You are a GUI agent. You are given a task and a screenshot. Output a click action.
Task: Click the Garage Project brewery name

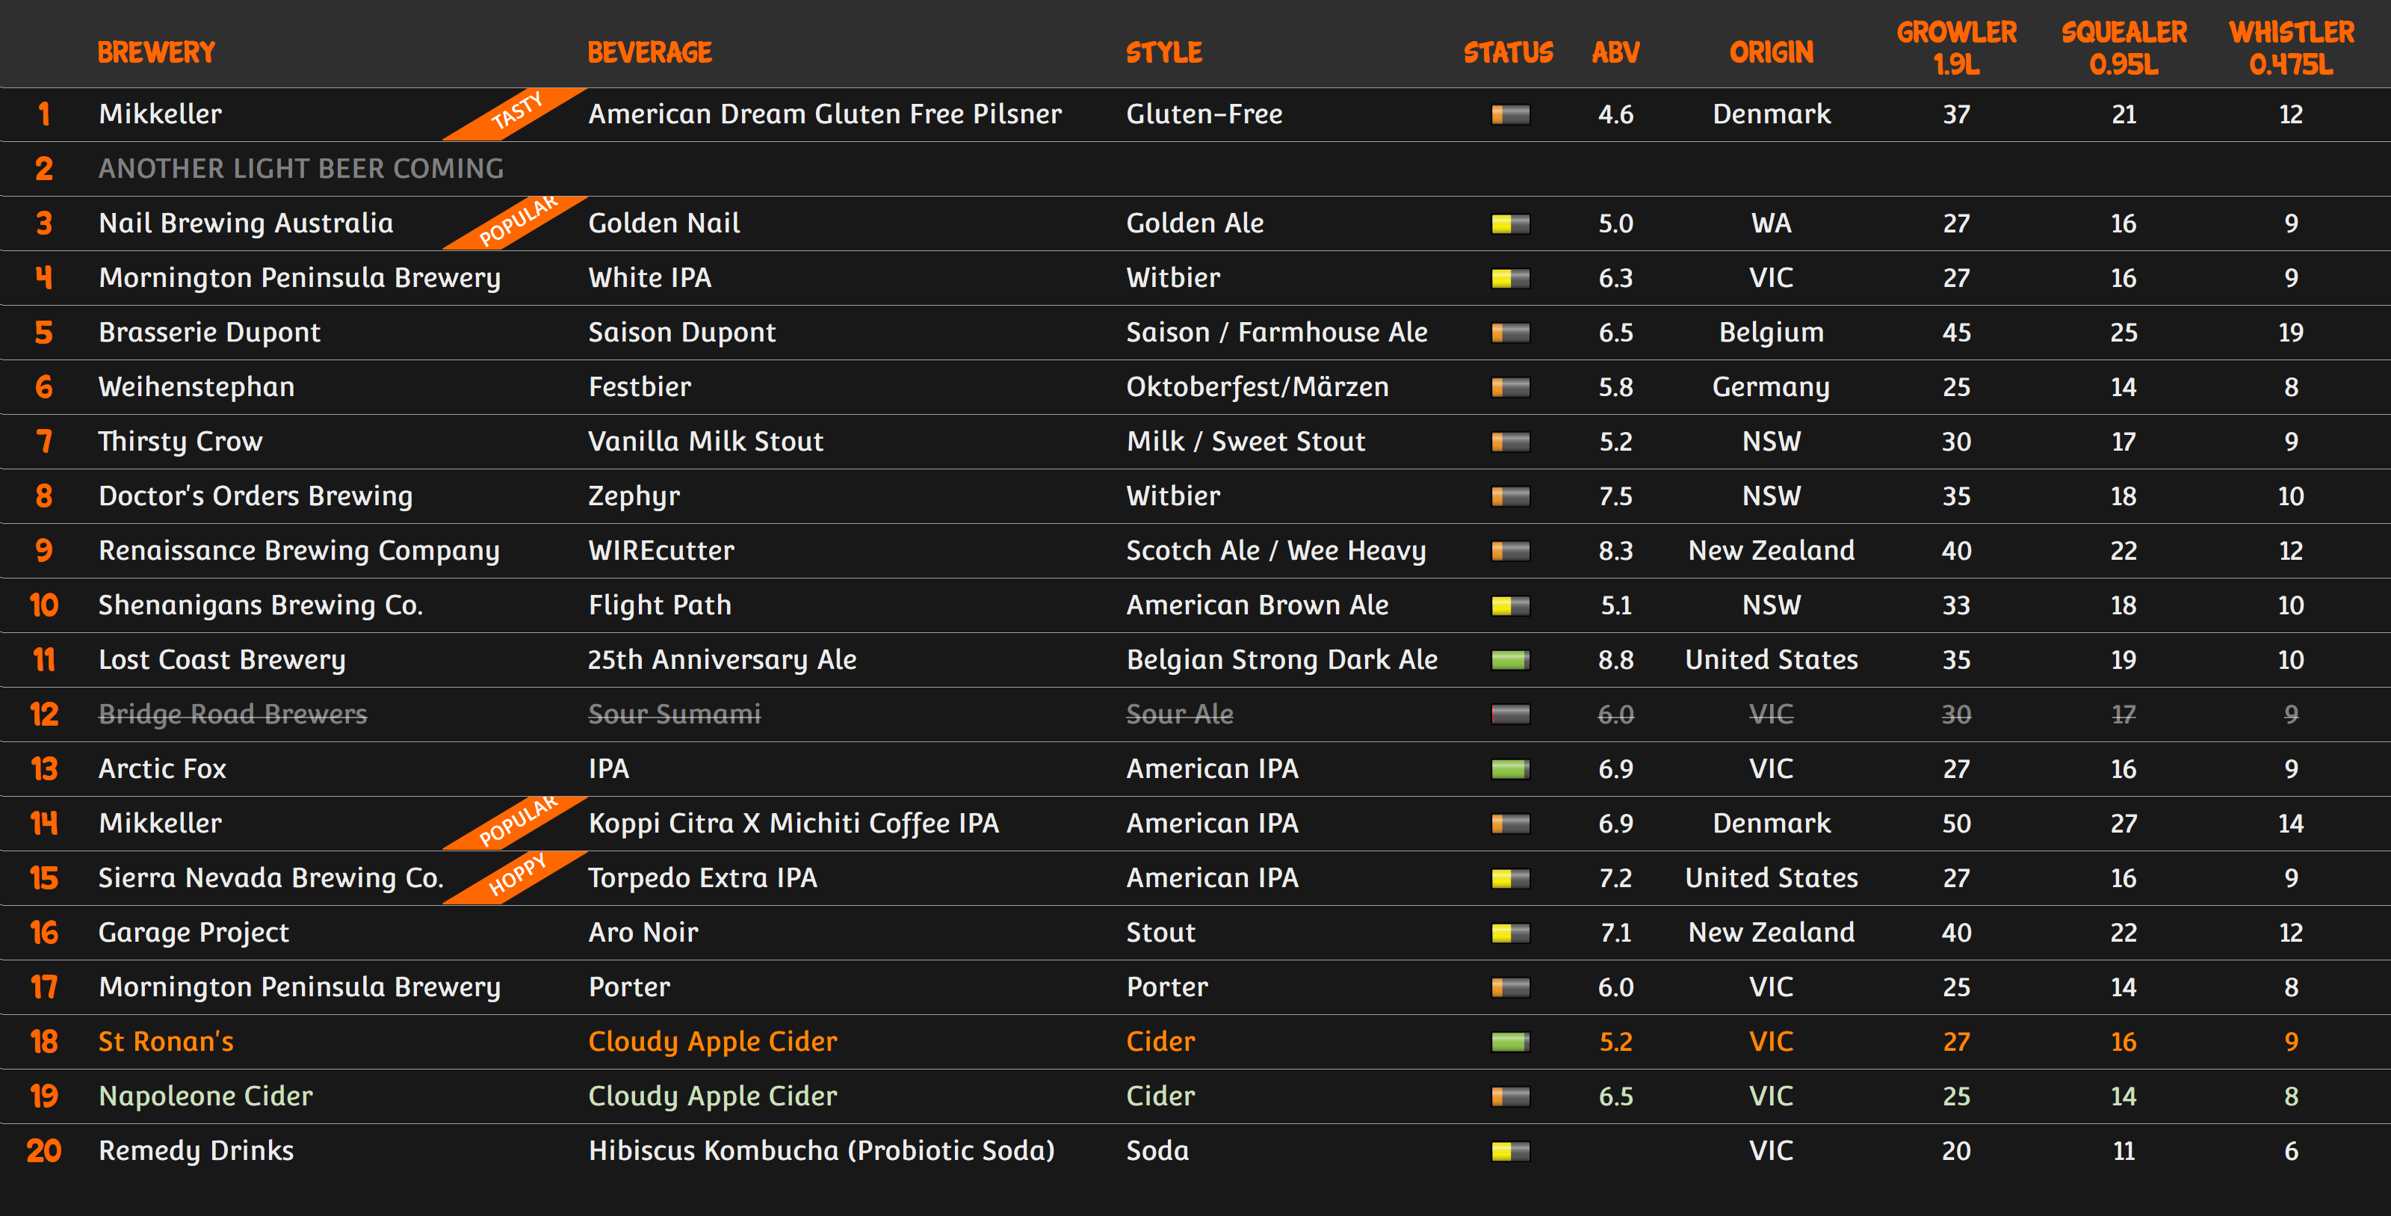pos(194,932)
